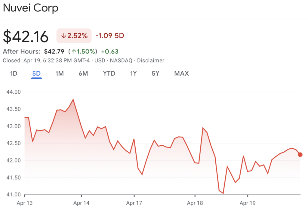Click the green up arrow beside 1.50%
This screenshot has height=209, width=308.
[73, 52]
